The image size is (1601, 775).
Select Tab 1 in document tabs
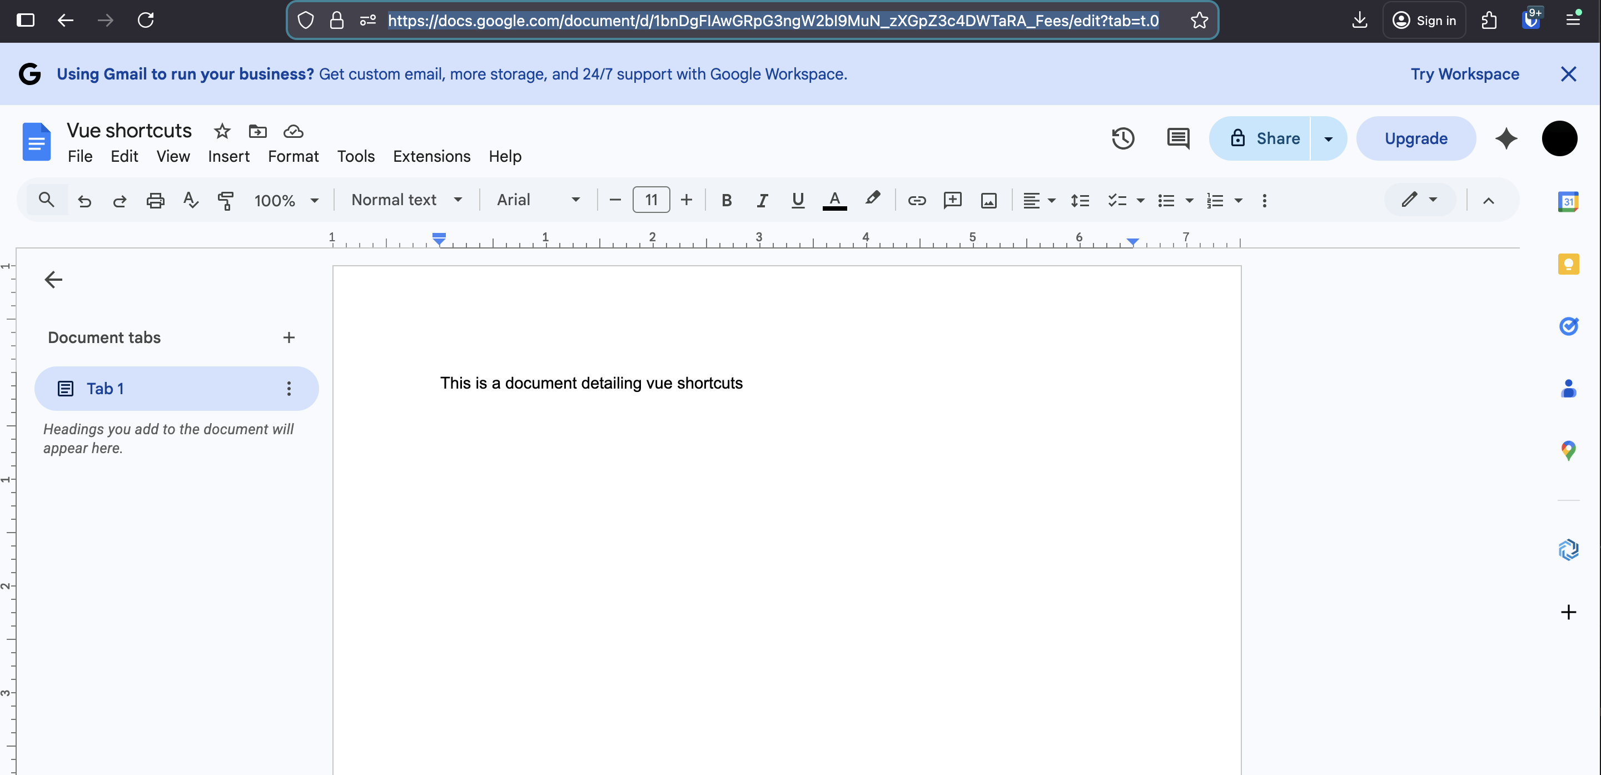(105, 389)
